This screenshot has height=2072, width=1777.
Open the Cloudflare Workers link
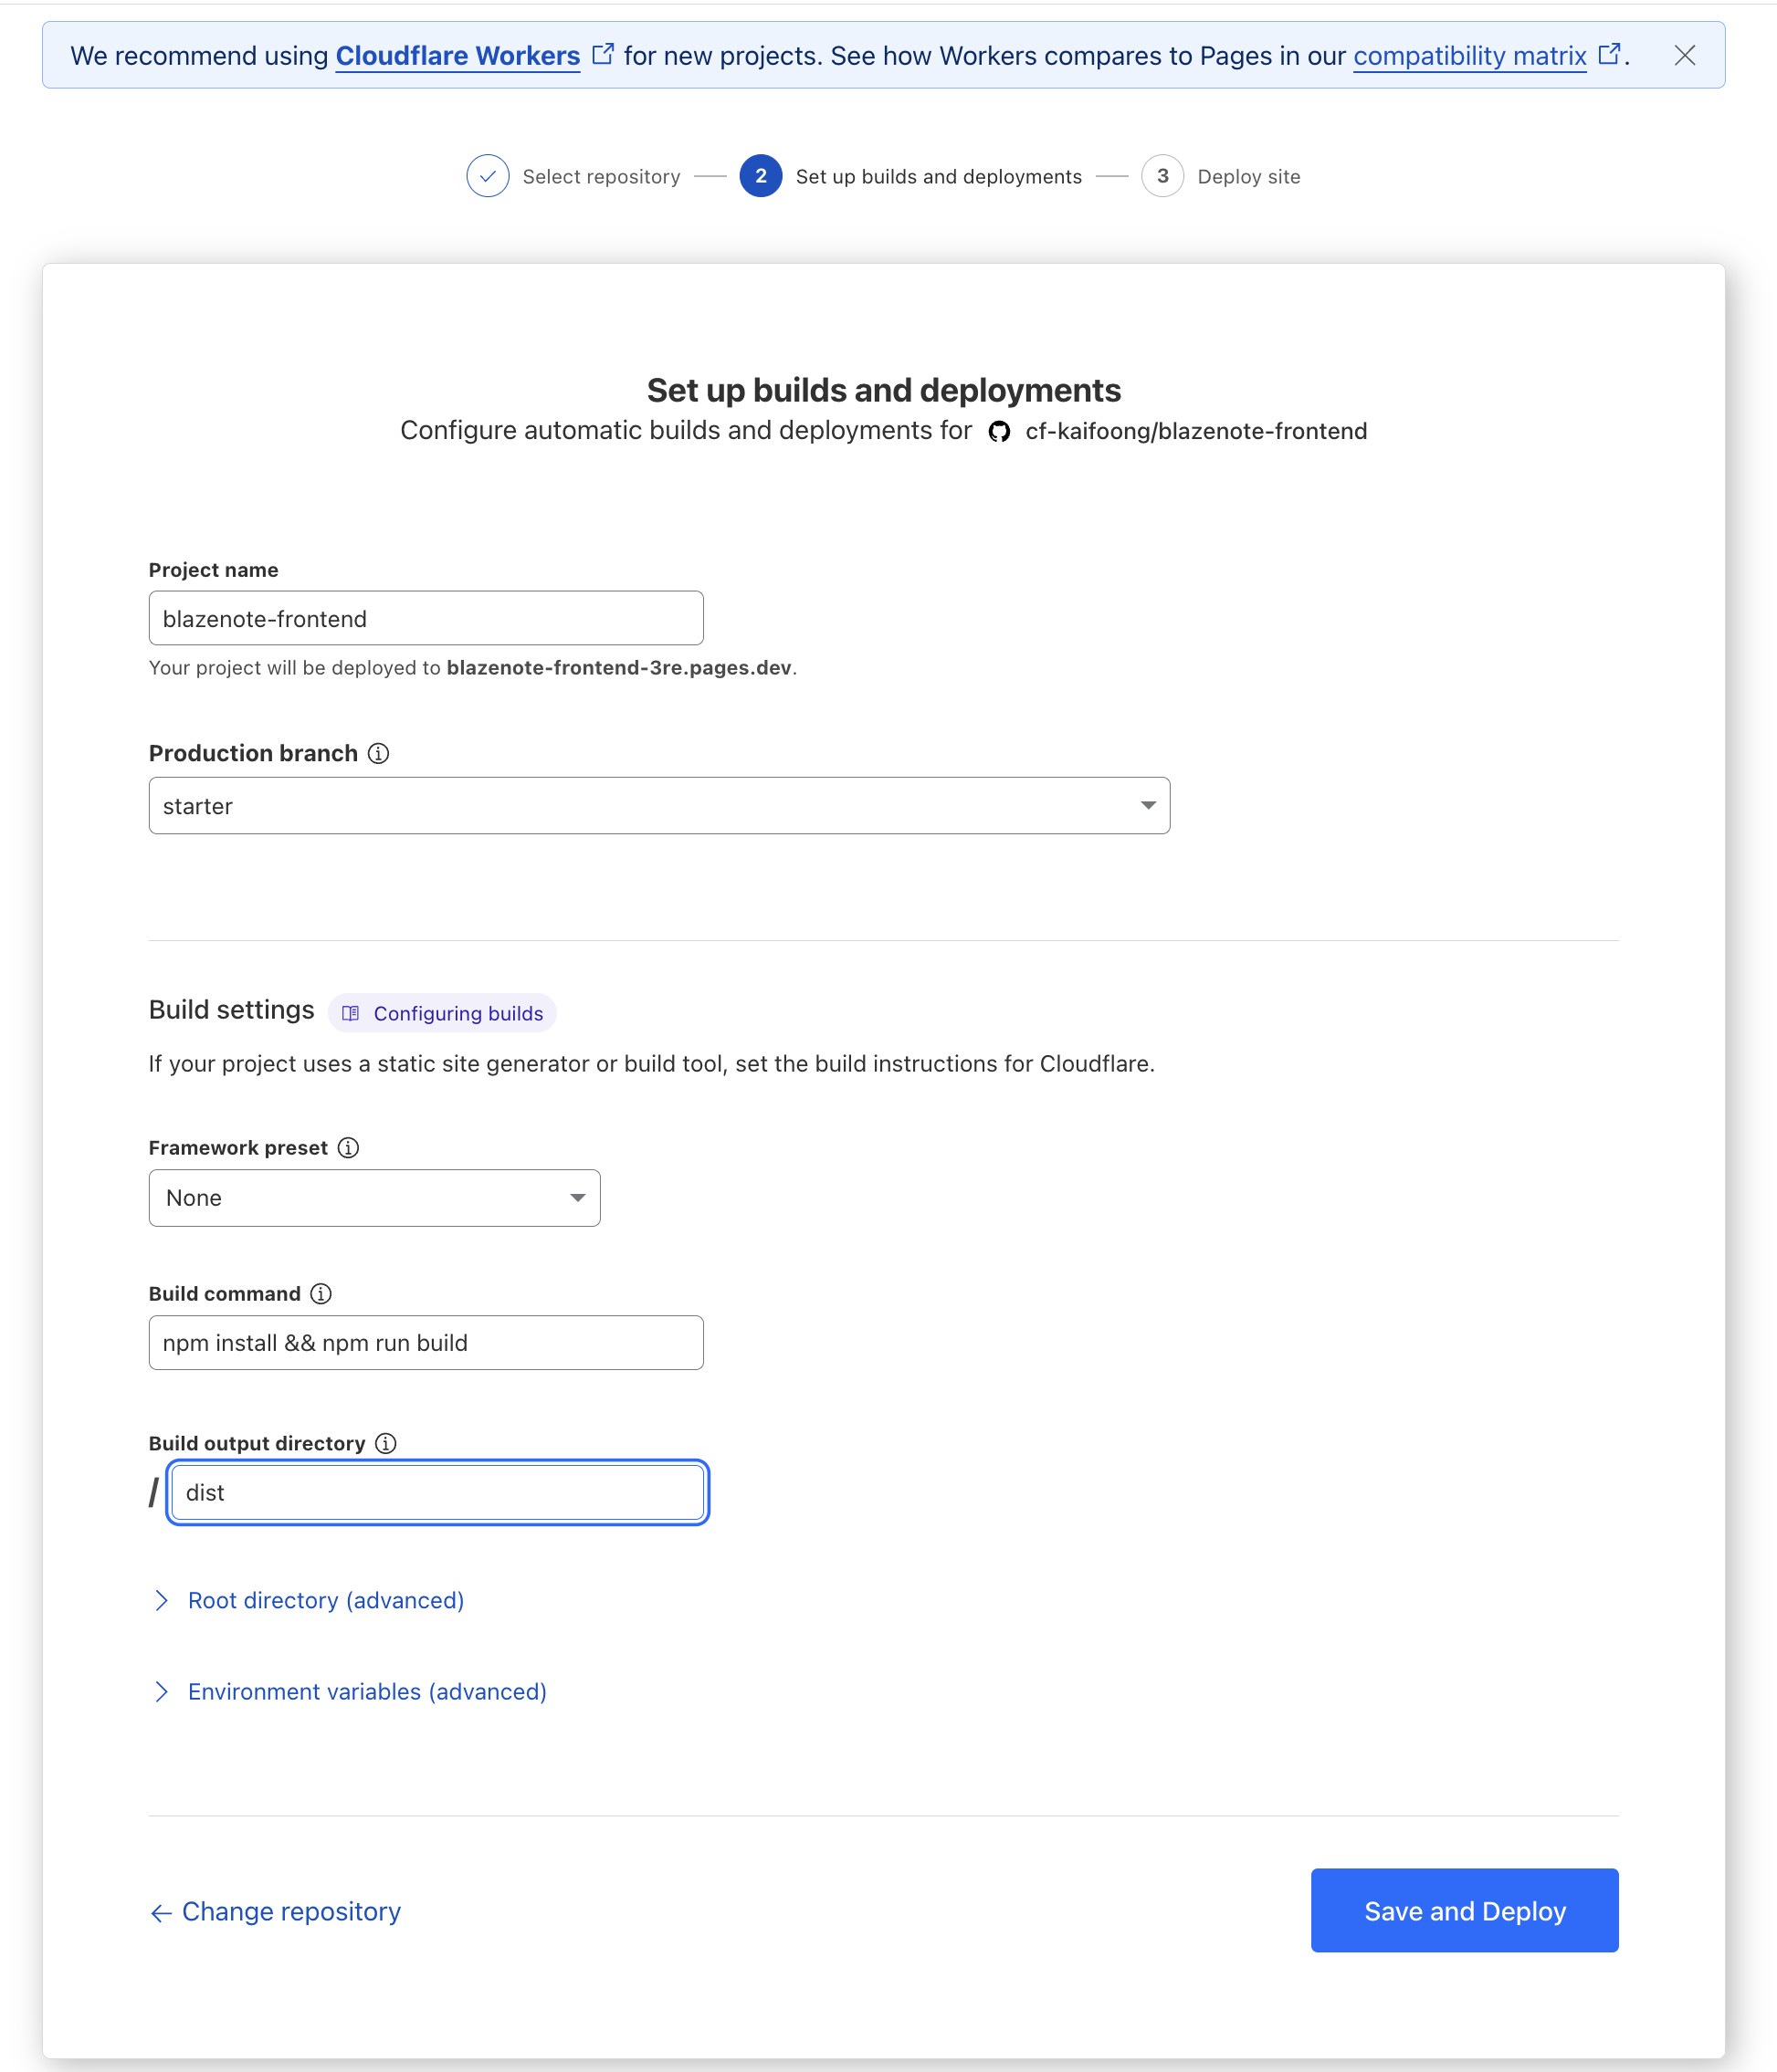click(x=457, y=56)
